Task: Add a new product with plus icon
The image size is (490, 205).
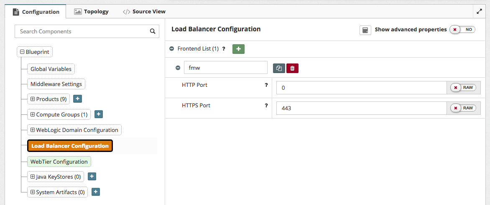Action: coord(77,99)
